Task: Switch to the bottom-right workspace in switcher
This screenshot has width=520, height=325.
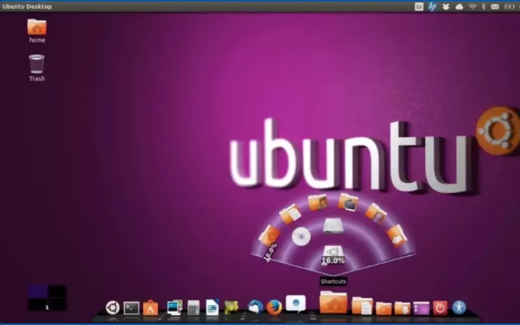Action: pyautogui.click(x=57, y=304)
